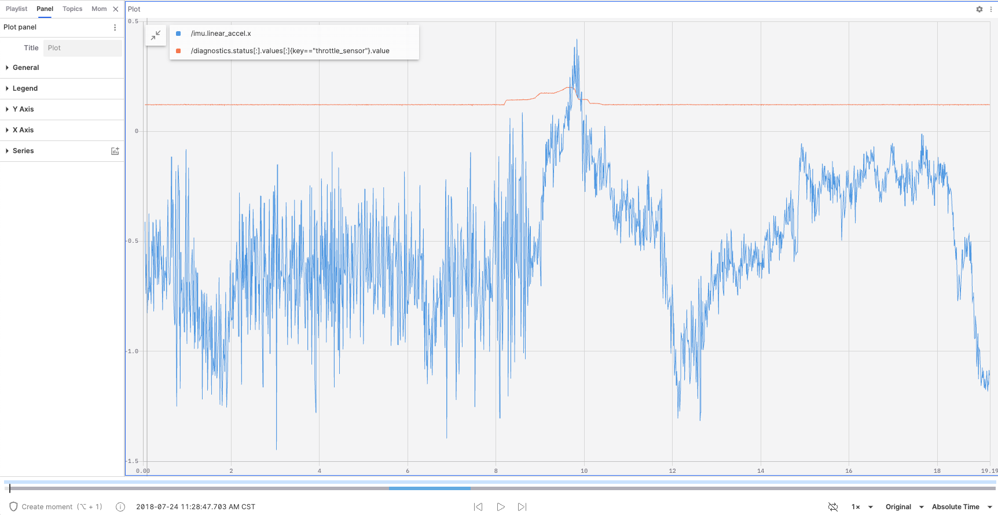Screen dimensions: 998x515
Task: Switch to the Playlist tab
Action: pos(16,9)
